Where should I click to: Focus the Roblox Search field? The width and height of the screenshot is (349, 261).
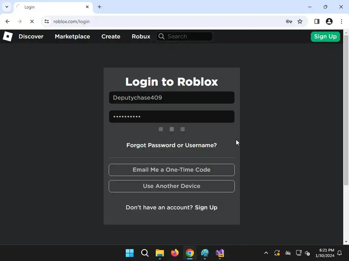point(184,36)
